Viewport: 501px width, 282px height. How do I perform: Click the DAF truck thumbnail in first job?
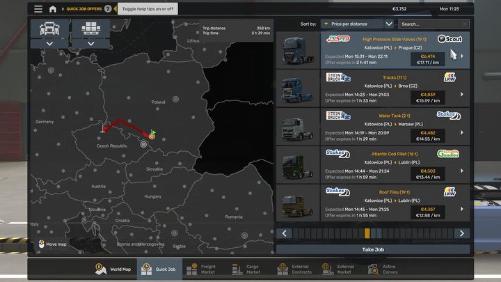click(x=298, y=50)
